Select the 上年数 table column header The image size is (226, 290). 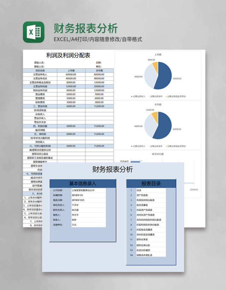71,70
